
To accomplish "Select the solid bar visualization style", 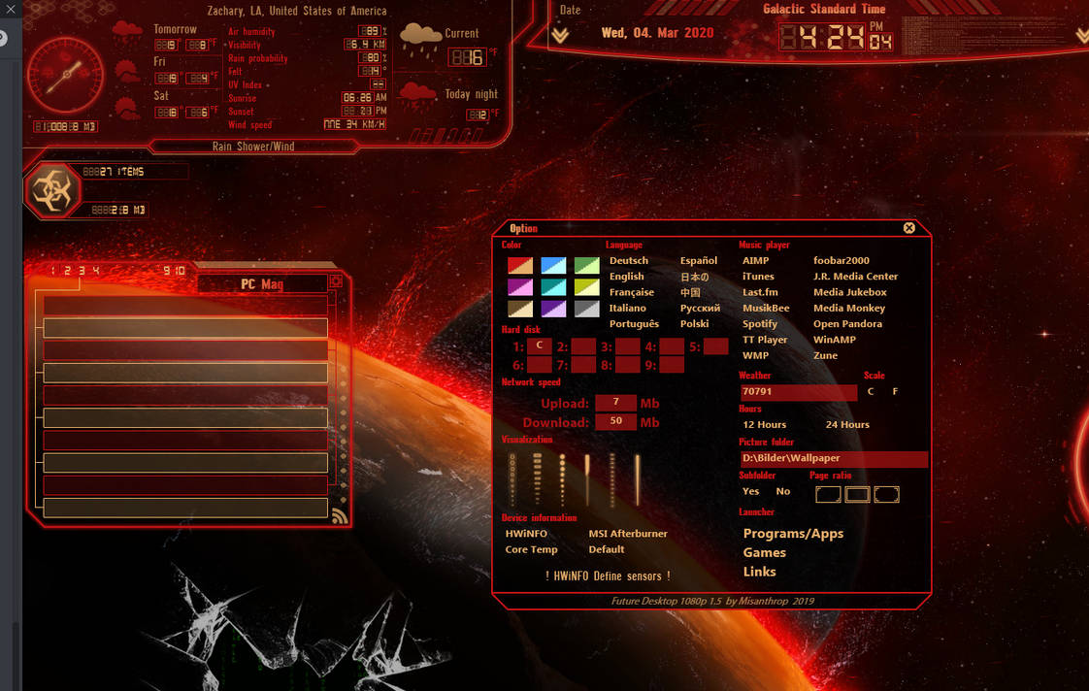I will 638,478.
